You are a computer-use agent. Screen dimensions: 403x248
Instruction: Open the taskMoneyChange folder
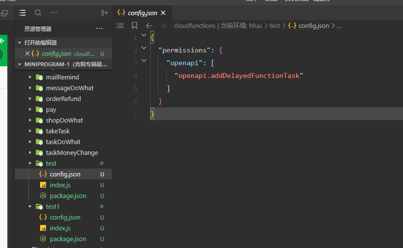(64, 153)
